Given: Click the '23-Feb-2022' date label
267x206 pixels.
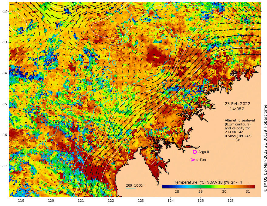Looking at the screenshot, I should (238, 104).
